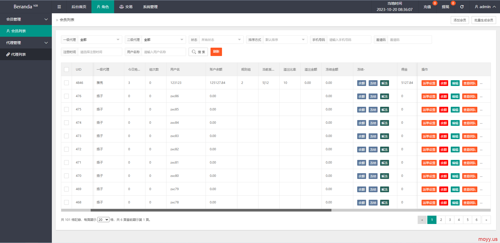This screenshot has width=500, height=243.
Task: Check the row for UID 474
Action: [66, 123]
